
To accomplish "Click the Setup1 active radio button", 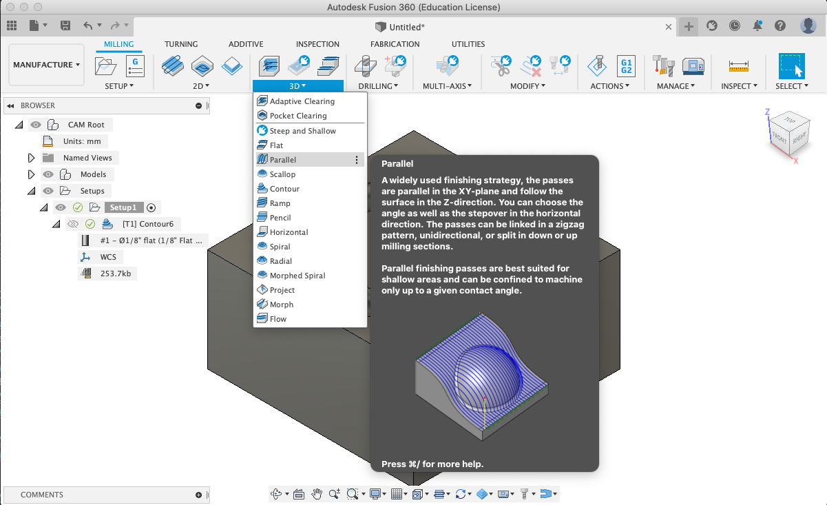I will tap(151, 207).
